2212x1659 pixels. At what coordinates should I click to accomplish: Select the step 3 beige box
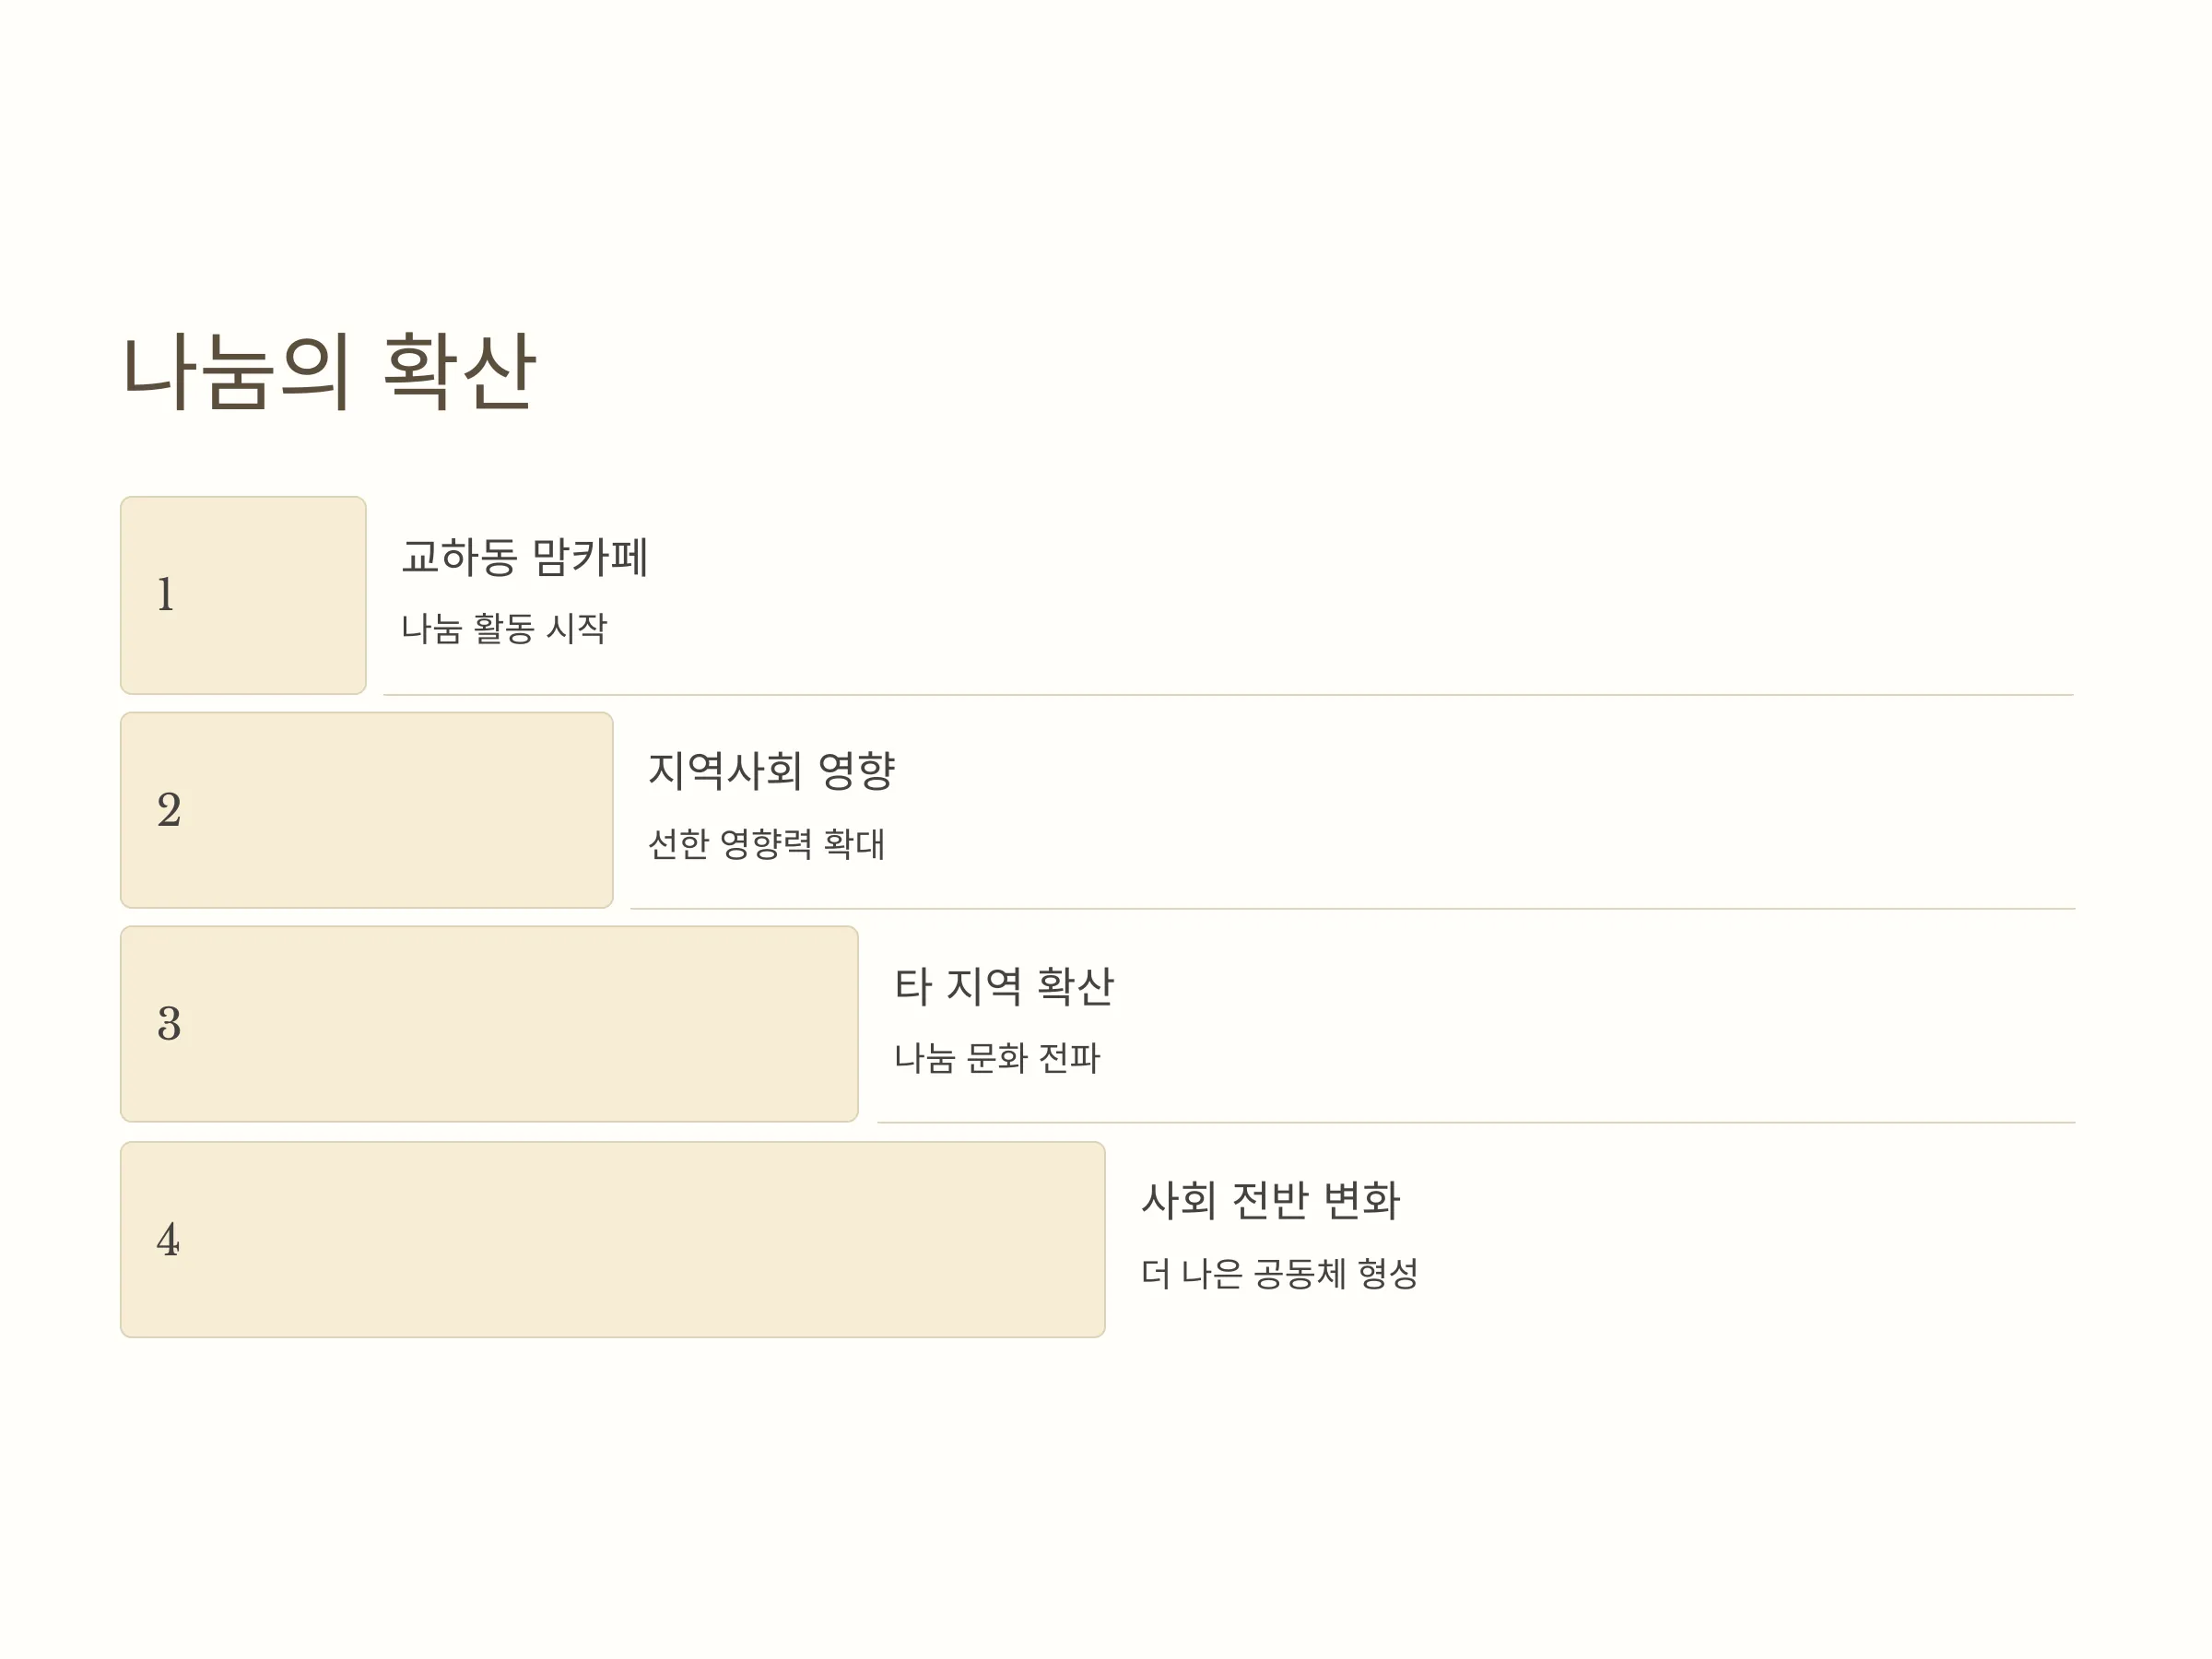[x=489, y=1024]
